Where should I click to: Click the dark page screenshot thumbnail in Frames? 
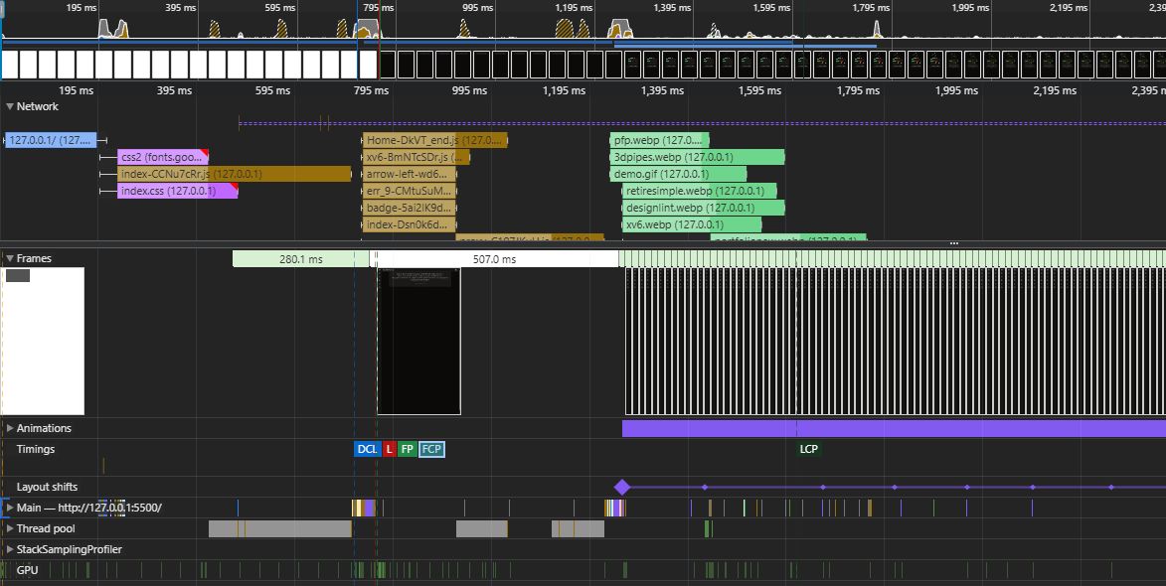coord(418,341)
